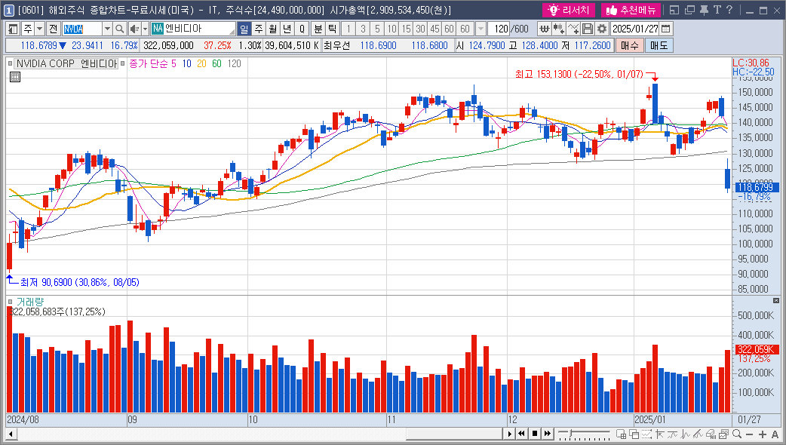
Task: Click the 30-minute interval button
Action: pos(421,29)
